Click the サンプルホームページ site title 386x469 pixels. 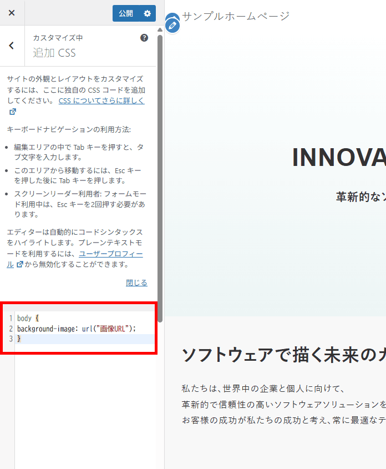[x=236, y=16]
